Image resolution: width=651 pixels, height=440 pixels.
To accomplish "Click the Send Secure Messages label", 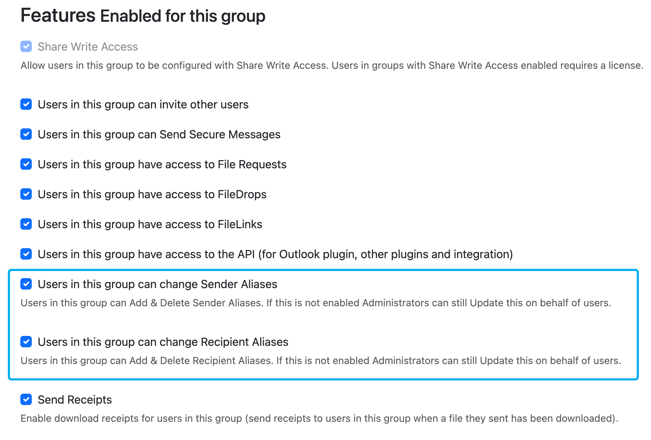I will tap(159, 134).
